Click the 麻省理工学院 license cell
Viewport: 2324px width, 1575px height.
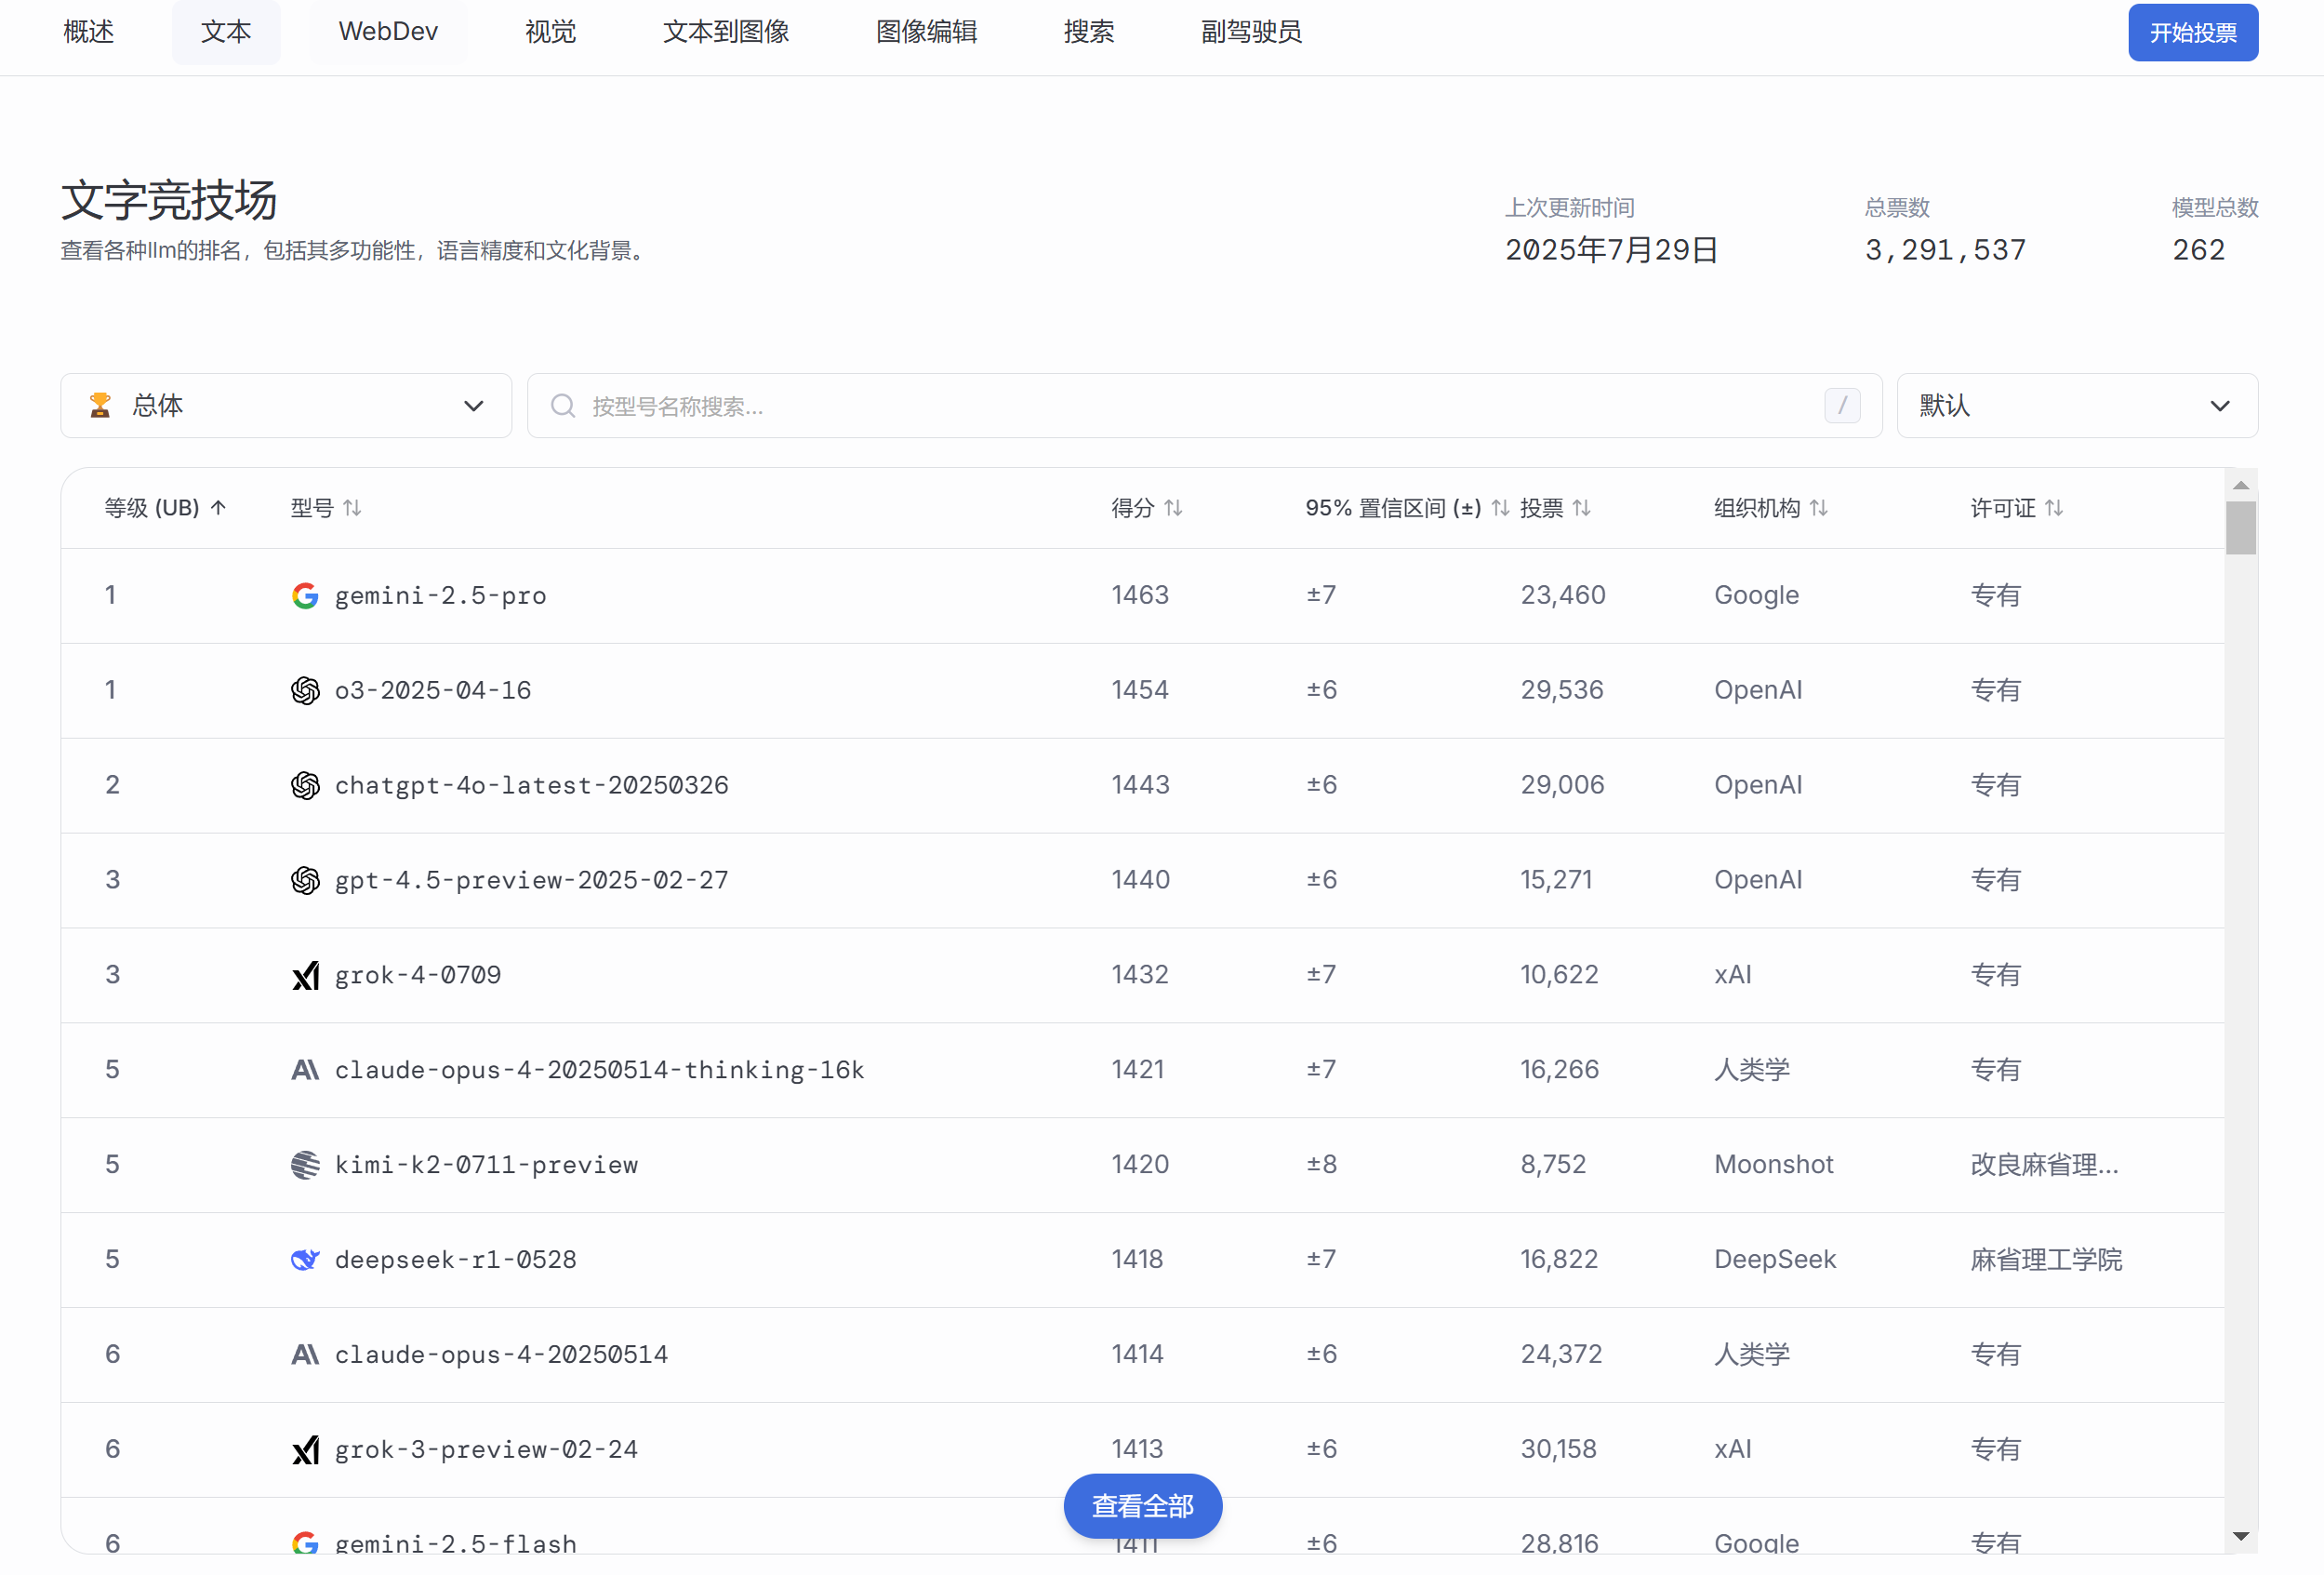(2045, 1260)
